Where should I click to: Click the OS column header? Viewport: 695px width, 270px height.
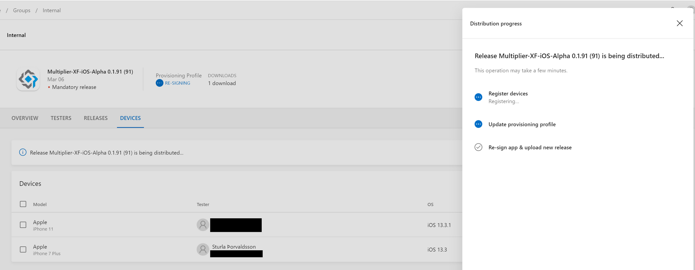click(431, 204)
